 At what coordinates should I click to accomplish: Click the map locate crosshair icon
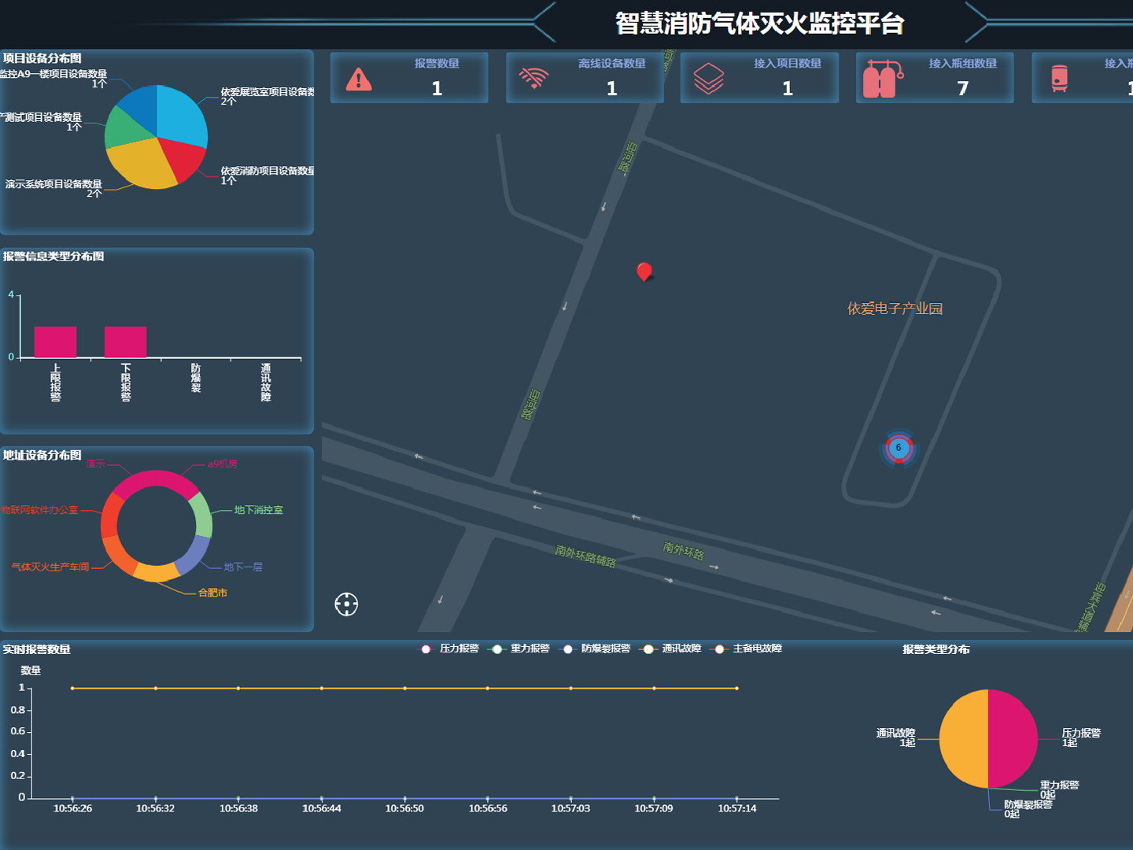pyautogui.click(x=346, y=604)
